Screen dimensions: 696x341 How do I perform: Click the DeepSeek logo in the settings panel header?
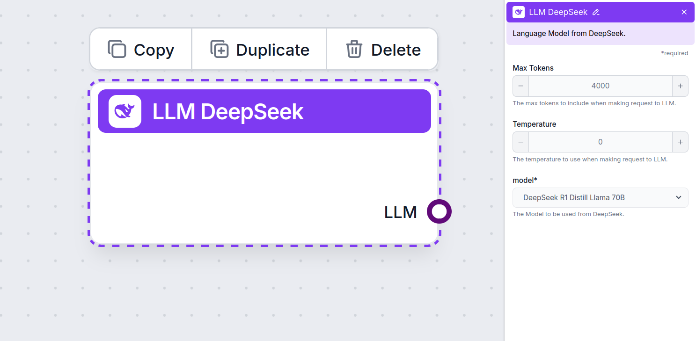[518, 12]
